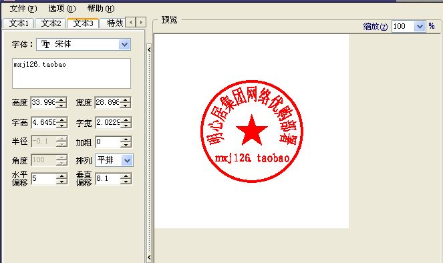Increase the 字高 value with up arrow
Screen dimensions: 443x263
[x=62, y=119]
